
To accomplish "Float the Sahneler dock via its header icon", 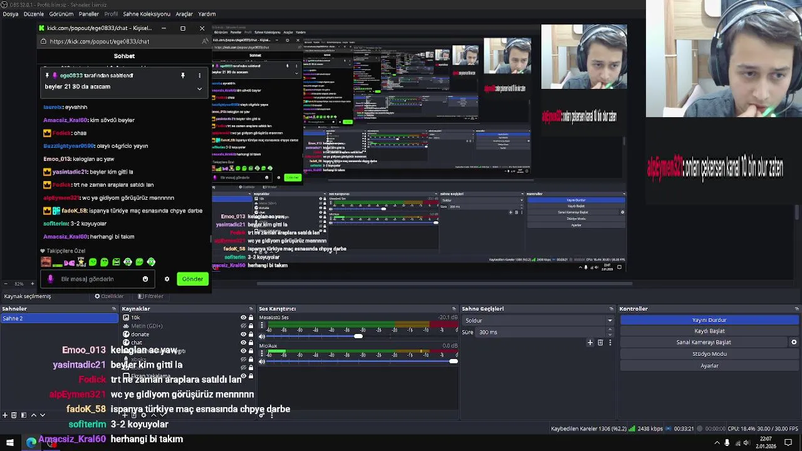I will pos(114,309).
